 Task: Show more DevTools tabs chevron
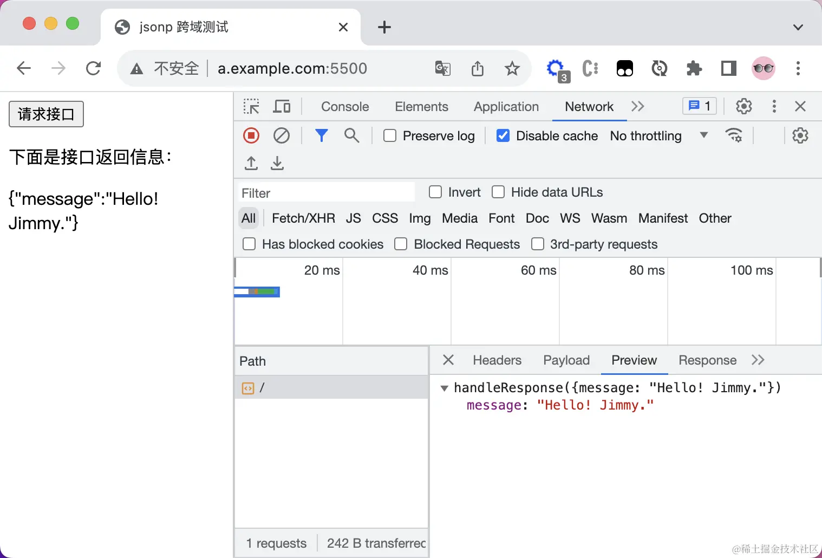tap(638, 106)
